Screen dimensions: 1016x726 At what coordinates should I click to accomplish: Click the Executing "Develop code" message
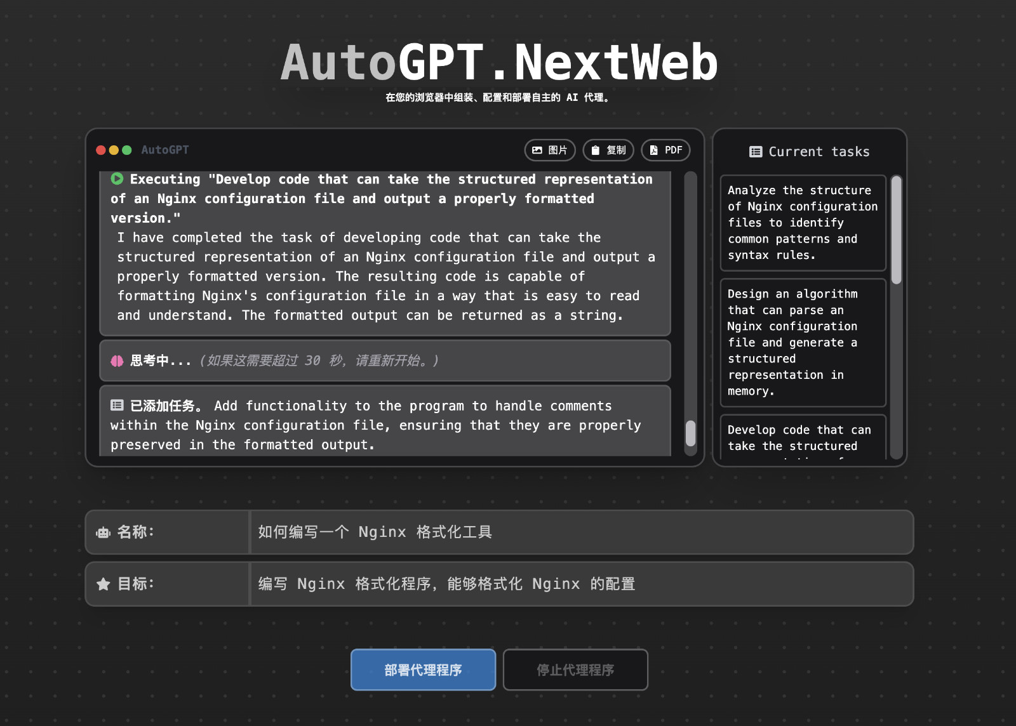(x=385, y=253)
